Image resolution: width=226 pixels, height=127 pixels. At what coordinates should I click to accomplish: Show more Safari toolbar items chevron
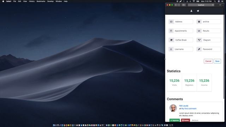[x=220, y=5]
